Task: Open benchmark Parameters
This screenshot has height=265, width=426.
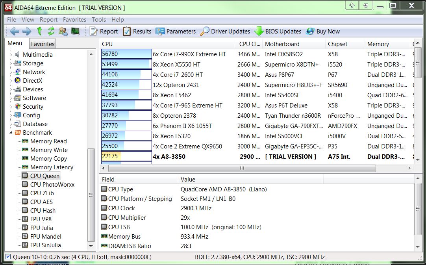Action: click(176, 31)
